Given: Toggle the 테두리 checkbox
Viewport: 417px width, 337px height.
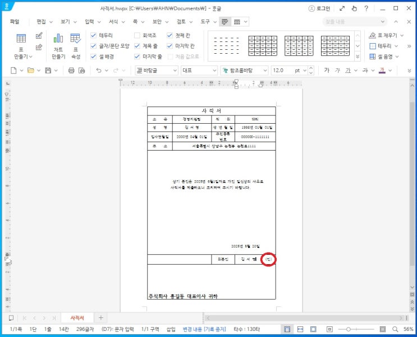Looking at the screenshot, I should [x=93, y=35].
